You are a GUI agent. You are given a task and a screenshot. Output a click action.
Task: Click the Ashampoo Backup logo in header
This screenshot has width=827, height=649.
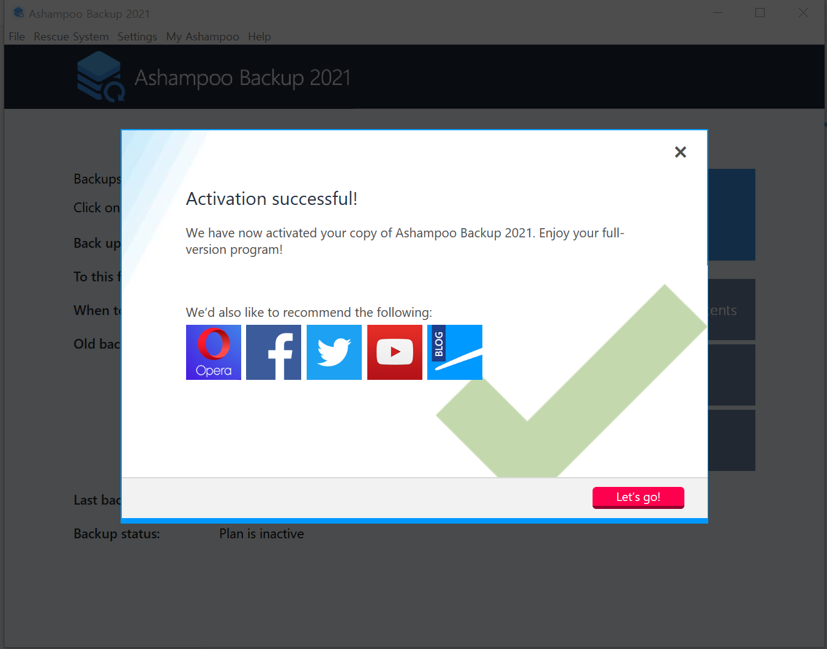click(101, 76)
